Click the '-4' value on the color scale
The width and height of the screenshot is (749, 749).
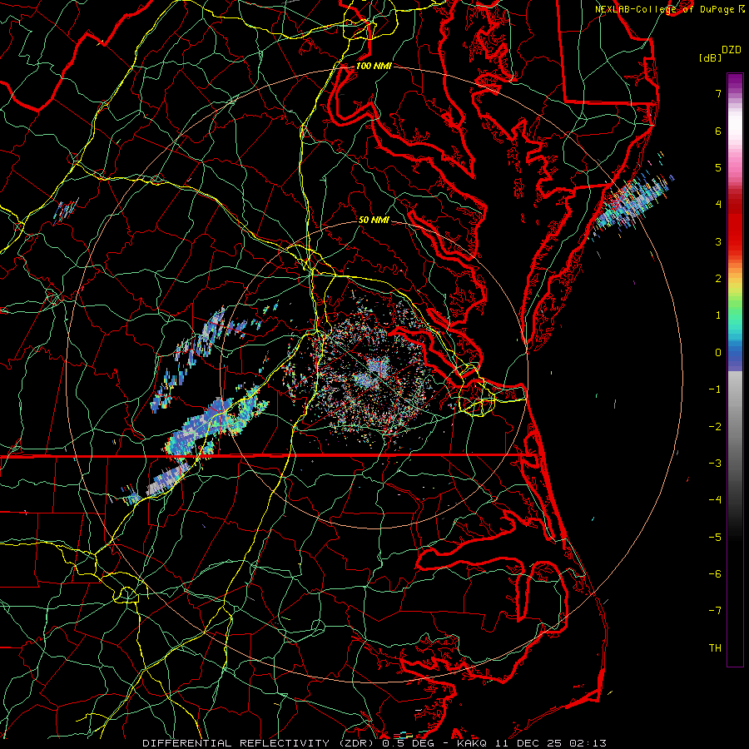point(715,500)
